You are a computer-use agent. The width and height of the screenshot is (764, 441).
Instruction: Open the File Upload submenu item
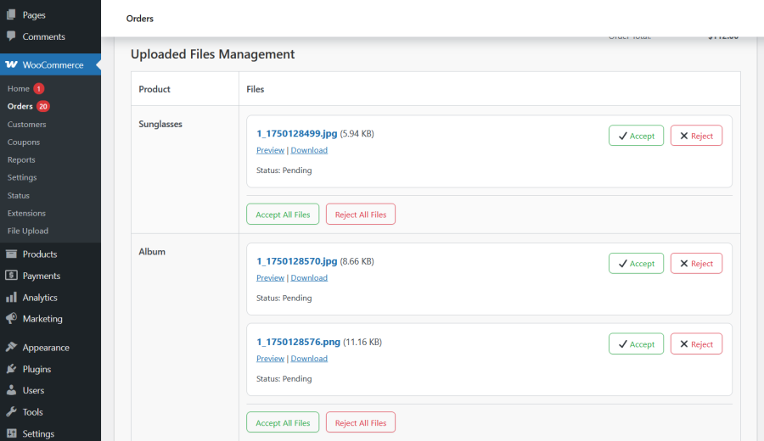click(28, 231)
